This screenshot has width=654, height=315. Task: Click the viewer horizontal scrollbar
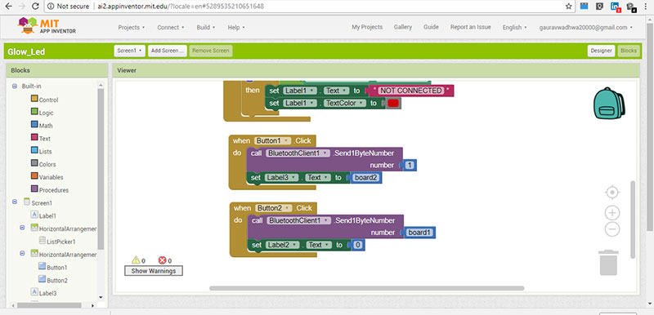(366, 288)
